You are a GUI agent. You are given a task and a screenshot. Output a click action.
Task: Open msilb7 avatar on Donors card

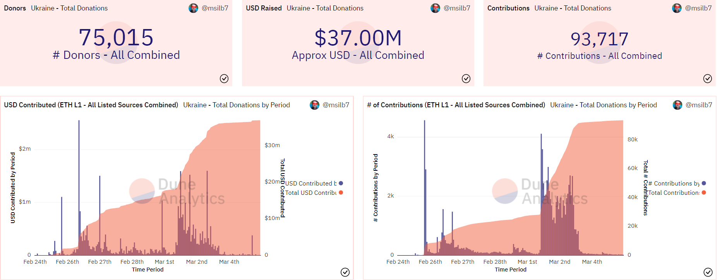pyautogui.click(x=193, y=8)
